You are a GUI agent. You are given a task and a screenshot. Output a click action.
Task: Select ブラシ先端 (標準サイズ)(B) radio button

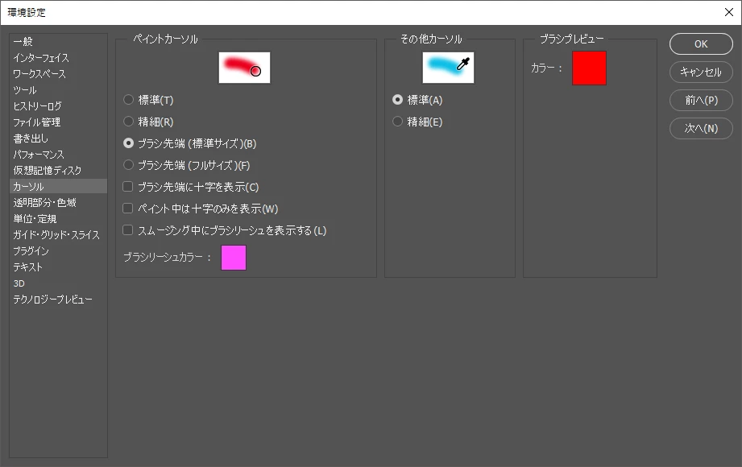128,143
